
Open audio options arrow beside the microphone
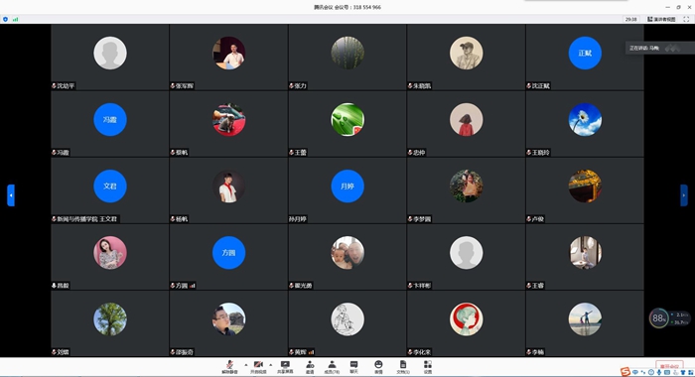tap(246, 365)
